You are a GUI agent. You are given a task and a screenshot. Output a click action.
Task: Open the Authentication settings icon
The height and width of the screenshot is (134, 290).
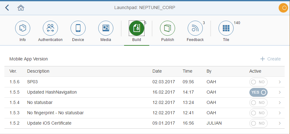[x=50, y=28]
